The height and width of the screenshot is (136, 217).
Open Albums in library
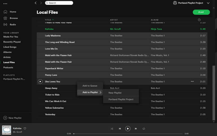coord(7,52)
